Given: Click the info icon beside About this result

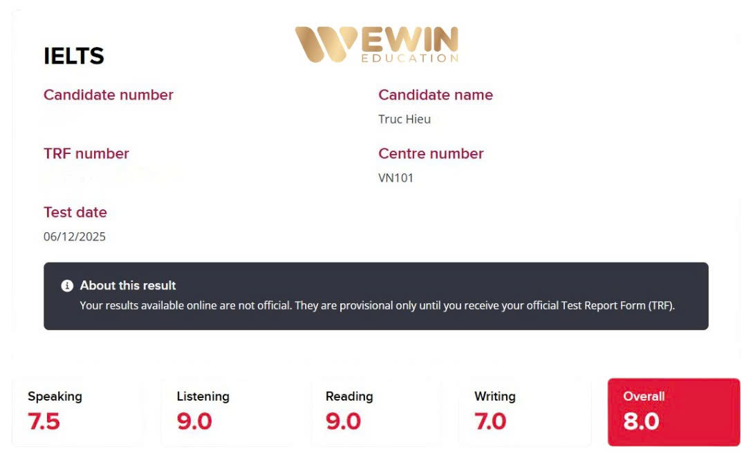Looking at the screenshot, I should (x=67, y=285).
